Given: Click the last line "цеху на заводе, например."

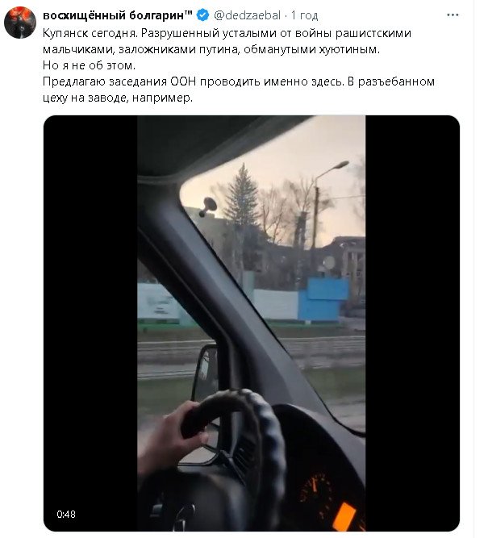Looking at the screenshot, I should click(x=118, y=98).
